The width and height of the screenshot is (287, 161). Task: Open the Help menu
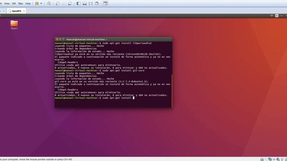click(x=28, y=4)
